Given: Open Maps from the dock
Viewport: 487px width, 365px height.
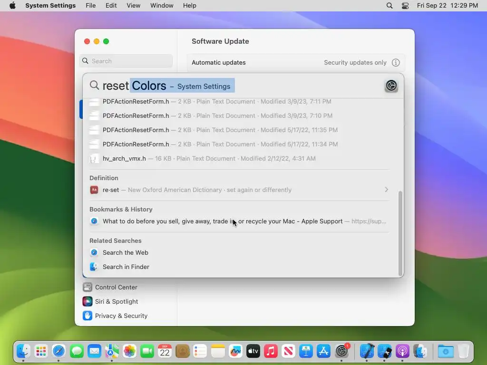Looking at the screenshot, I should pos(112,351).
